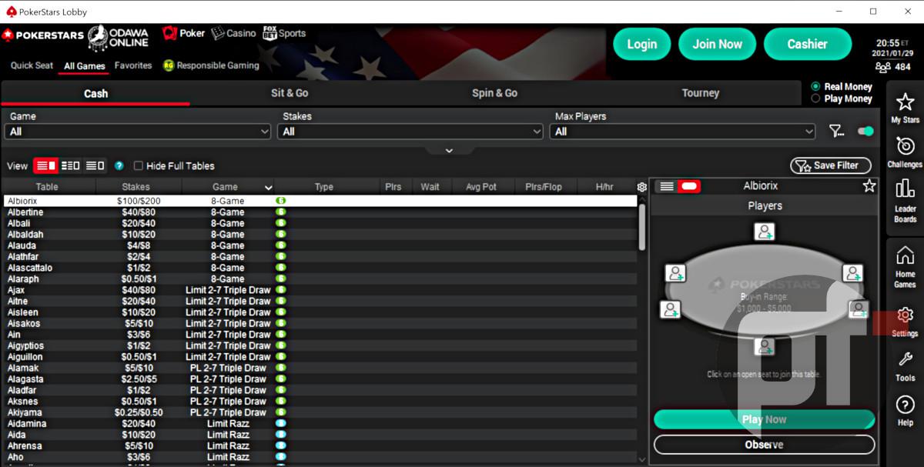Image resolution: width=924 pixels, height=467 pixels.
Task: Click the table list scrollbar thumb
Action: point(642,227)
